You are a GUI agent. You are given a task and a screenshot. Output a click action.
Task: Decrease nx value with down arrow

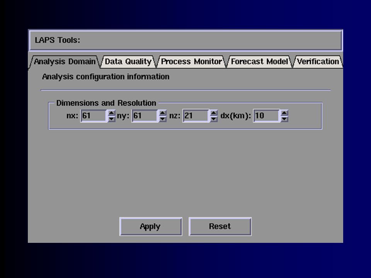[x=111, y=119]
